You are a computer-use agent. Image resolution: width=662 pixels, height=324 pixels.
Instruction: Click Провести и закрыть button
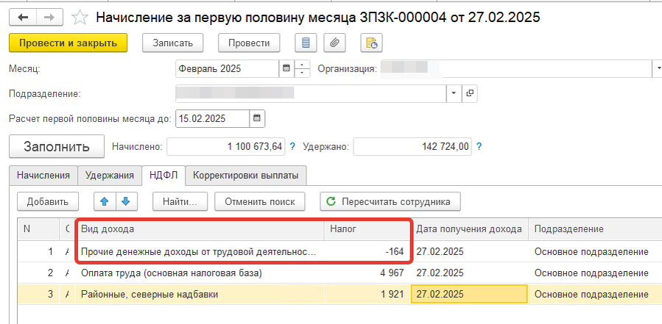[x=68, y=43]
